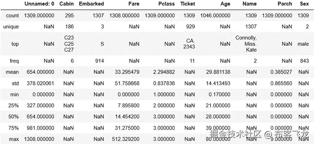Click the Ticket column header
This screenshot has height=144, width=314.
(188, 4)
